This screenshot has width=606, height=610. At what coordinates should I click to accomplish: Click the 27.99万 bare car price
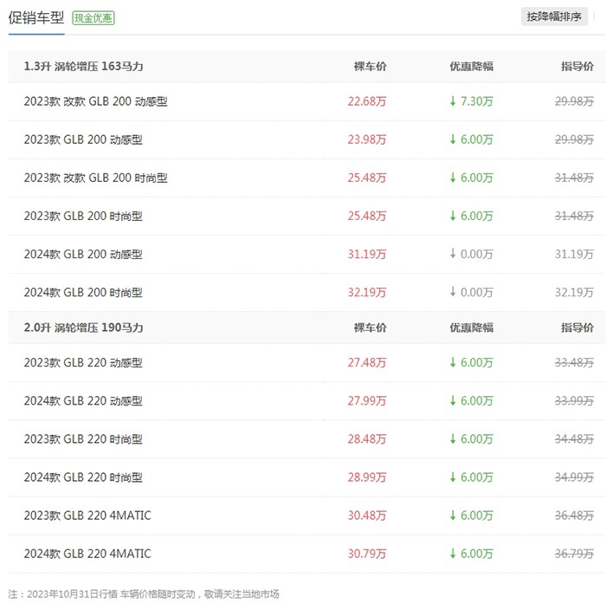click(367, 400)
